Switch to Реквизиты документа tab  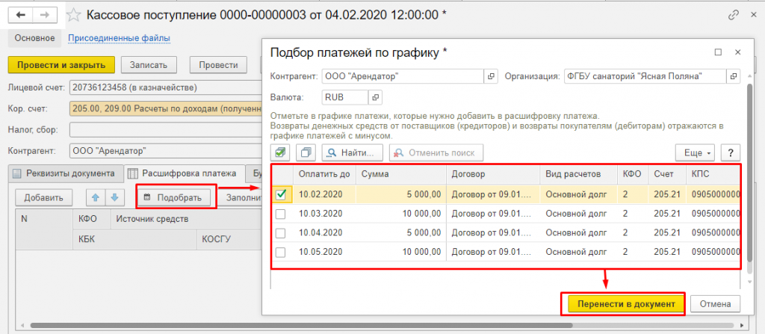pos(66,173)
